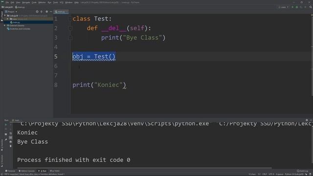Screen dimensions: 313x176
Task: Open the Edit menu
Action: click(12, 2)
